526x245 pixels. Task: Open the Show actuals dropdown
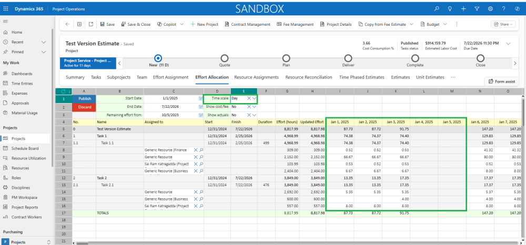click(x=255, y=114)
